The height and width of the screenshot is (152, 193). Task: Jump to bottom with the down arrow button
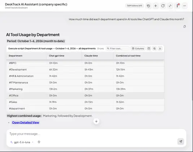coord(96,121)
